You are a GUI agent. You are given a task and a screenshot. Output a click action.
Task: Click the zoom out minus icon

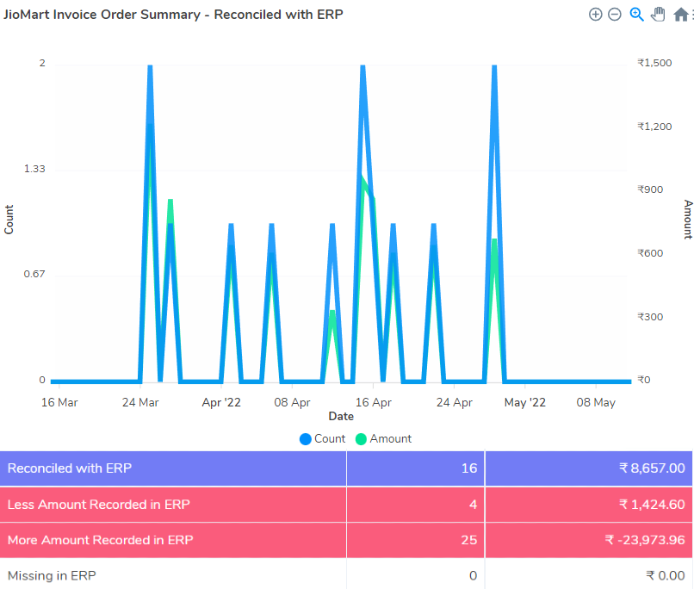click(x=614, y=15)
